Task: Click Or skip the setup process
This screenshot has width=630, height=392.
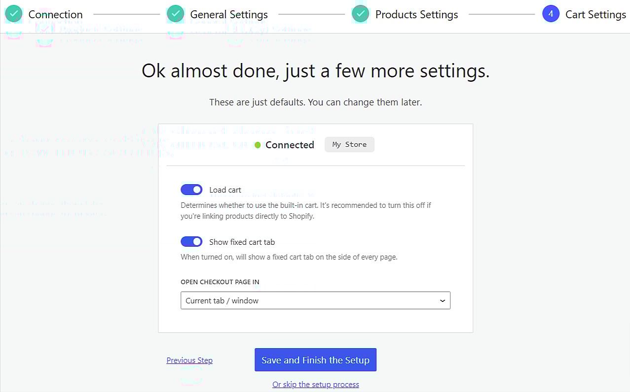Action: (x=316, y=384)
